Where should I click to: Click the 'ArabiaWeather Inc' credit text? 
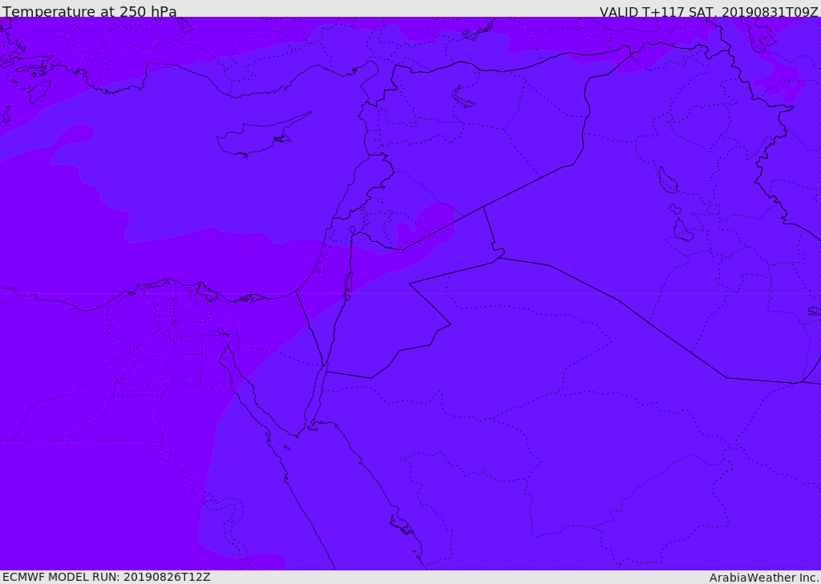(x=763, y=578)
